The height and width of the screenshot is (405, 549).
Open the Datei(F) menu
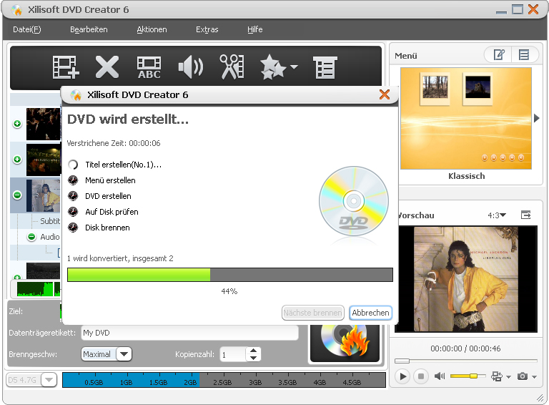tap(27, 29)
